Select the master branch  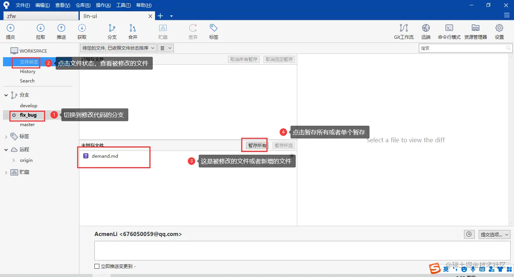click(x=27, y=125)
